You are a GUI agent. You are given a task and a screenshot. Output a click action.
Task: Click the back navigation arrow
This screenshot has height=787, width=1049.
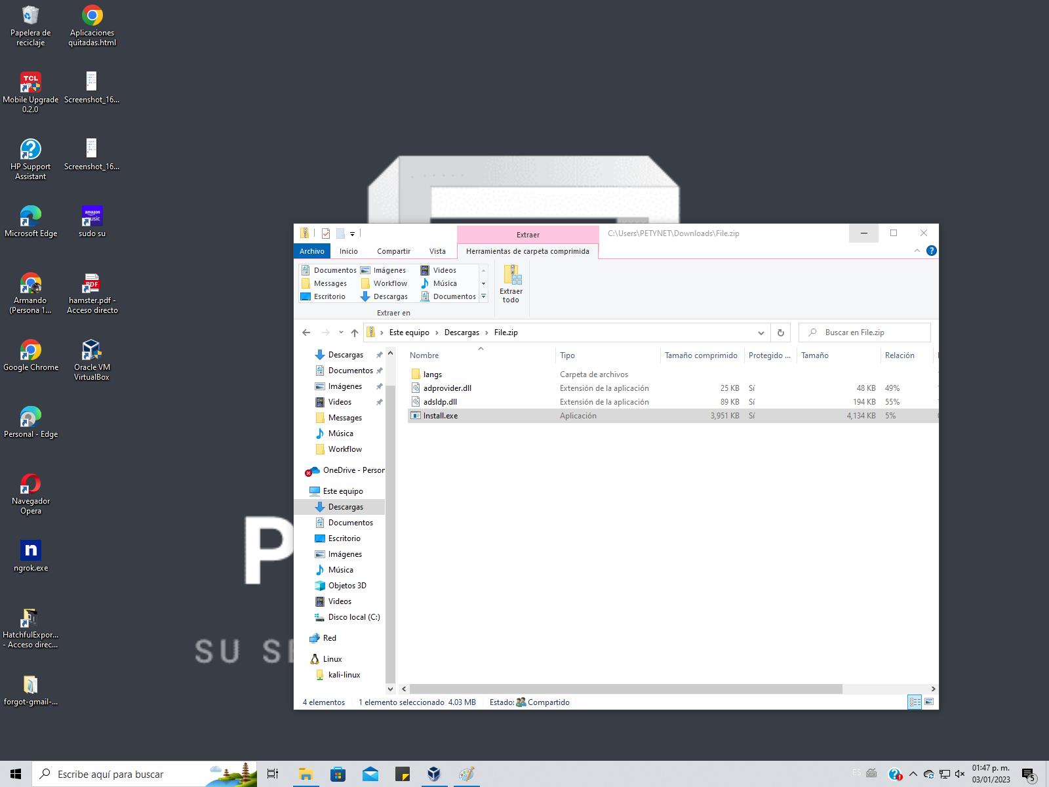306,333
